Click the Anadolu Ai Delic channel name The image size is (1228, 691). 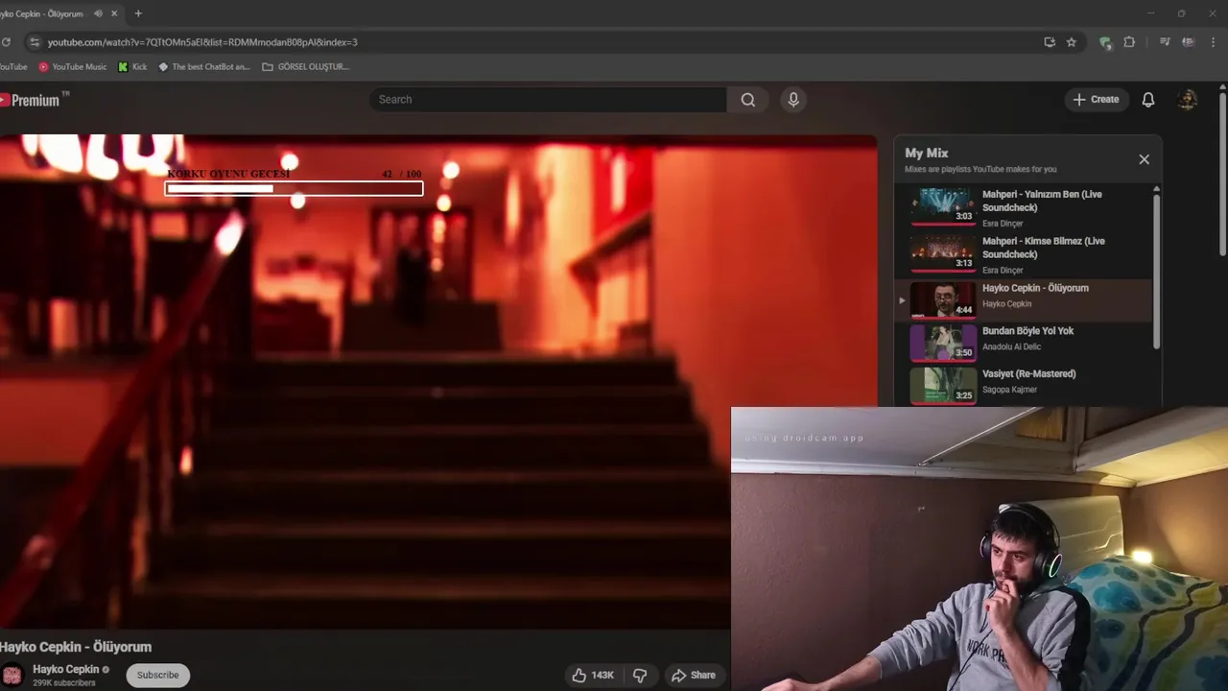[x=1011, y=347]
